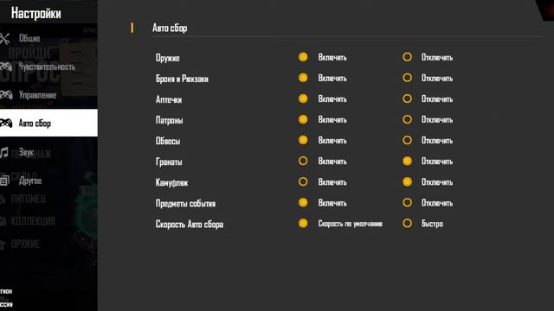Image resolution: width=554 pixels, height=311 pixels.
Task: Click the Предметы события label
Action: [185, 204]
